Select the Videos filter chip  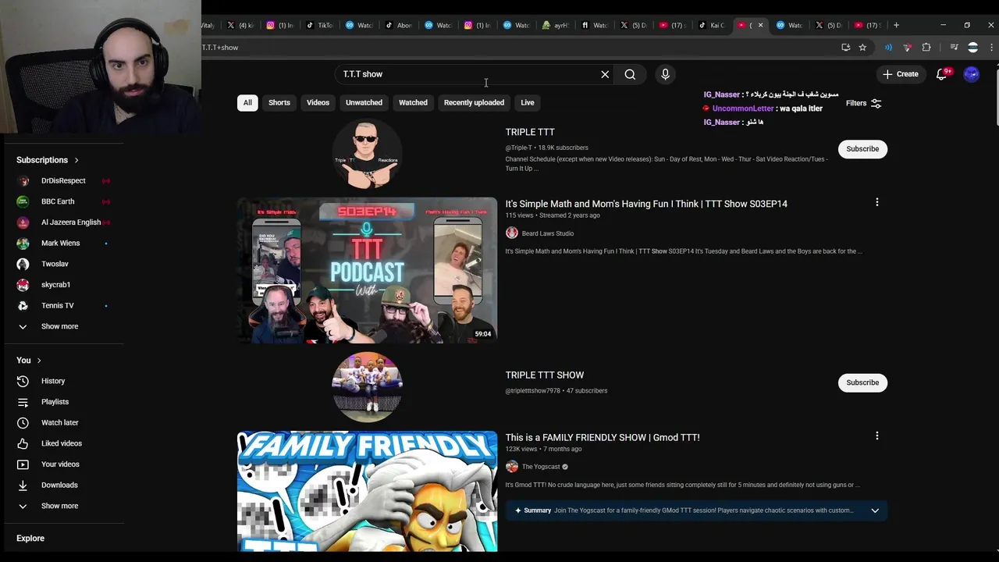pyautogui.click(x=318, y=102)
